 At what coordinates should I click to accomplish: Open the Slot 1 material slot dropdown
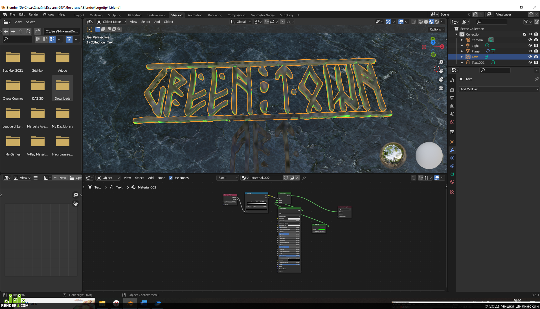point(228,178)
